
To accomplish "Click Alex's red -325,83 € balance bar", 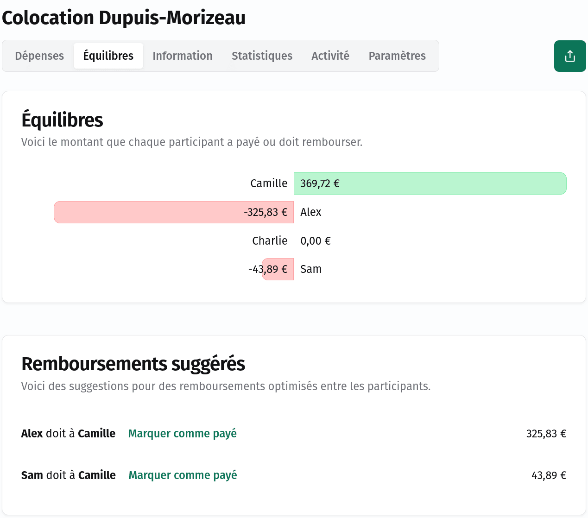I will coord(174,212).
